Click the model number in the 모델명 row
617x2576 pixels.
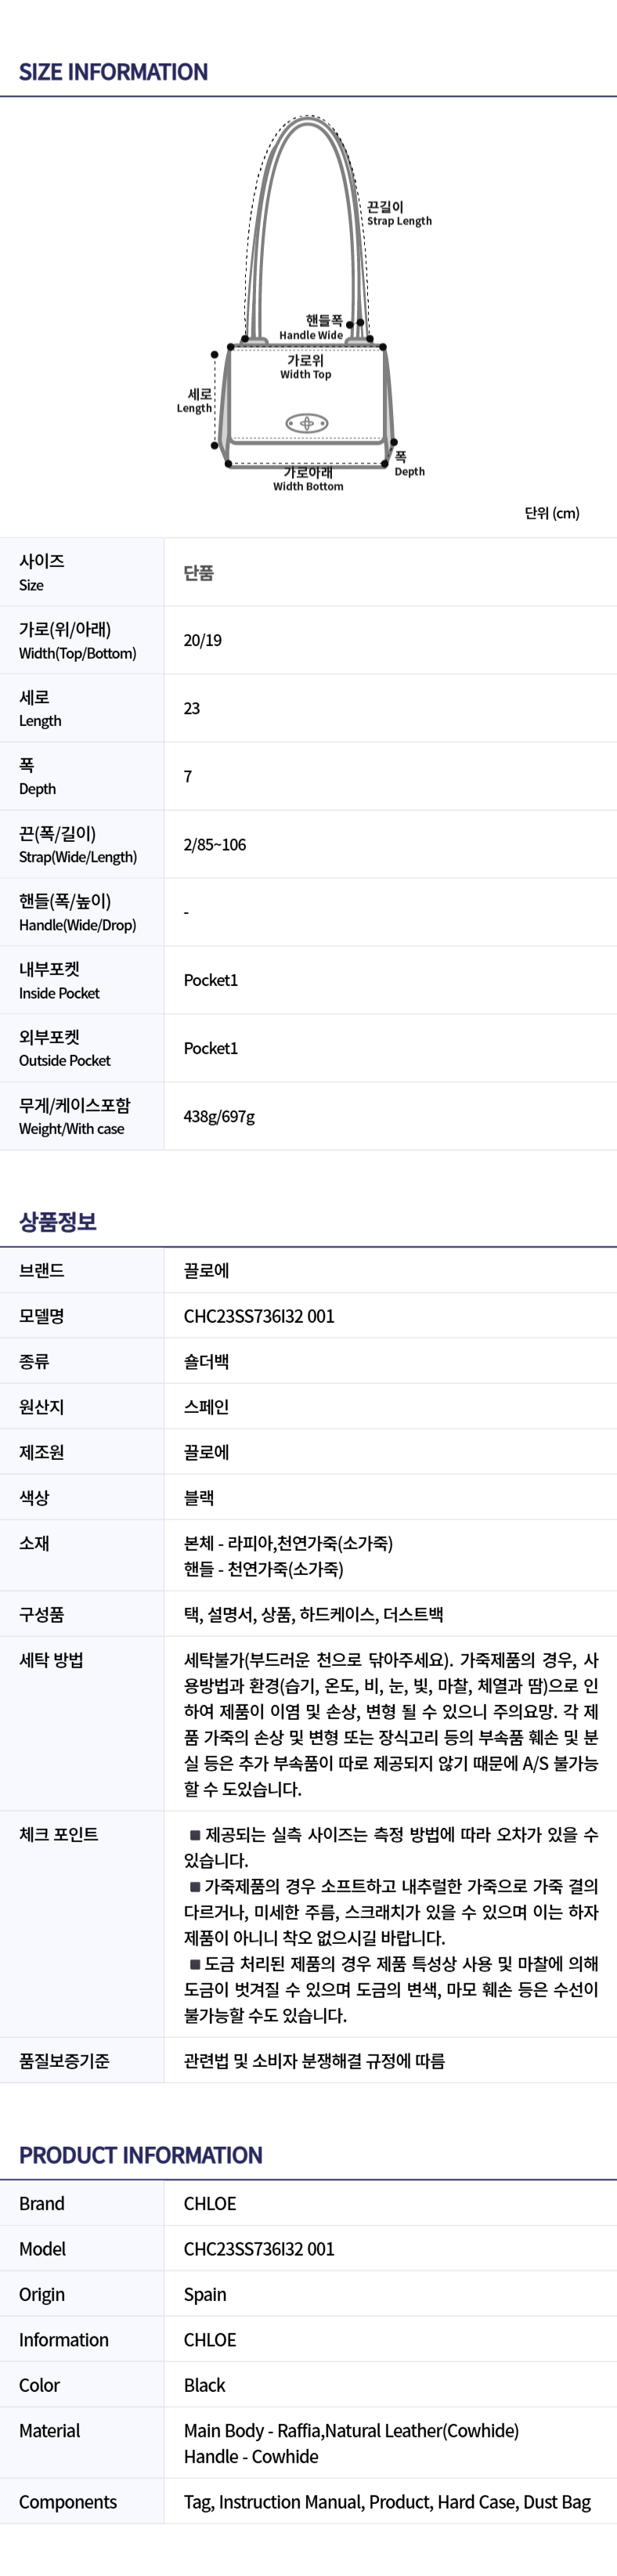tap(259, 1316)
